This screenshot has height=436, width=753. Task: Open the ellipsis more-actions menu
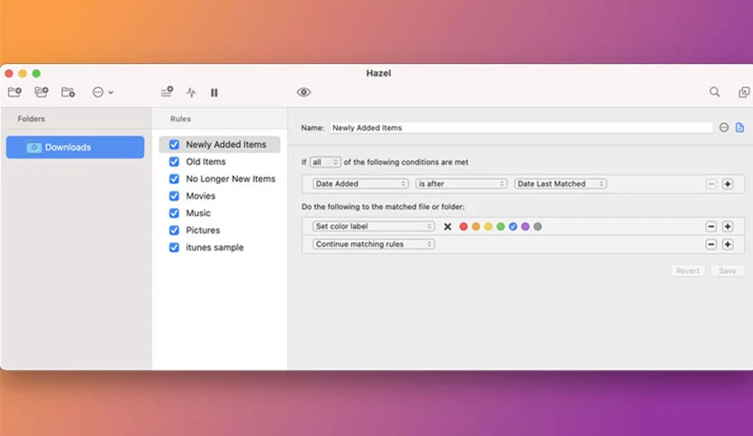pos(103,92)
